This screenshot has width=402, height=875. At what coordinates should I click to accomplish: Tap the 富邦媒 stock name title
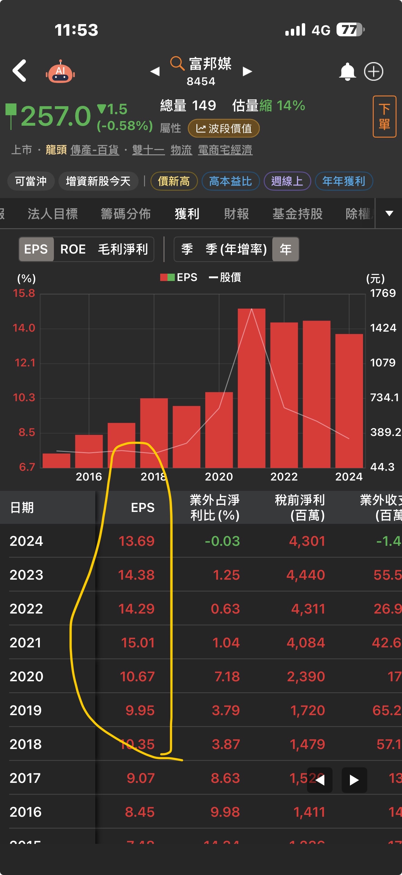pos(210,63)
